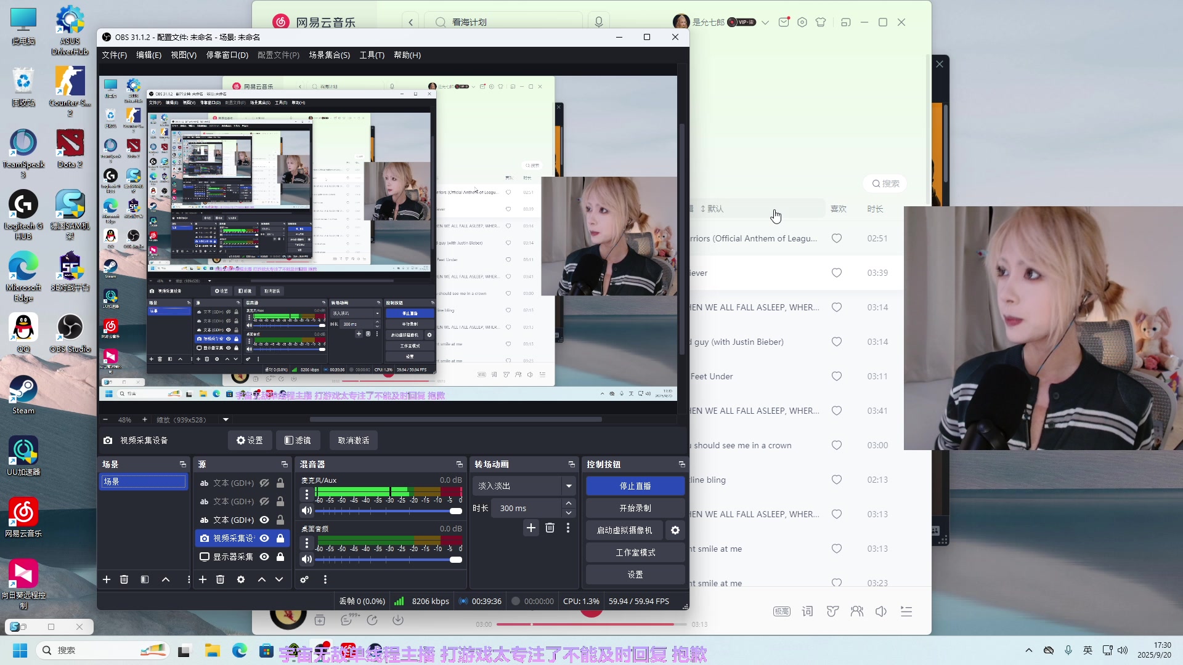This screenshot has width=1183, height=665.
Task: Pop out the 混音器 dock panel
Action: 460,464
